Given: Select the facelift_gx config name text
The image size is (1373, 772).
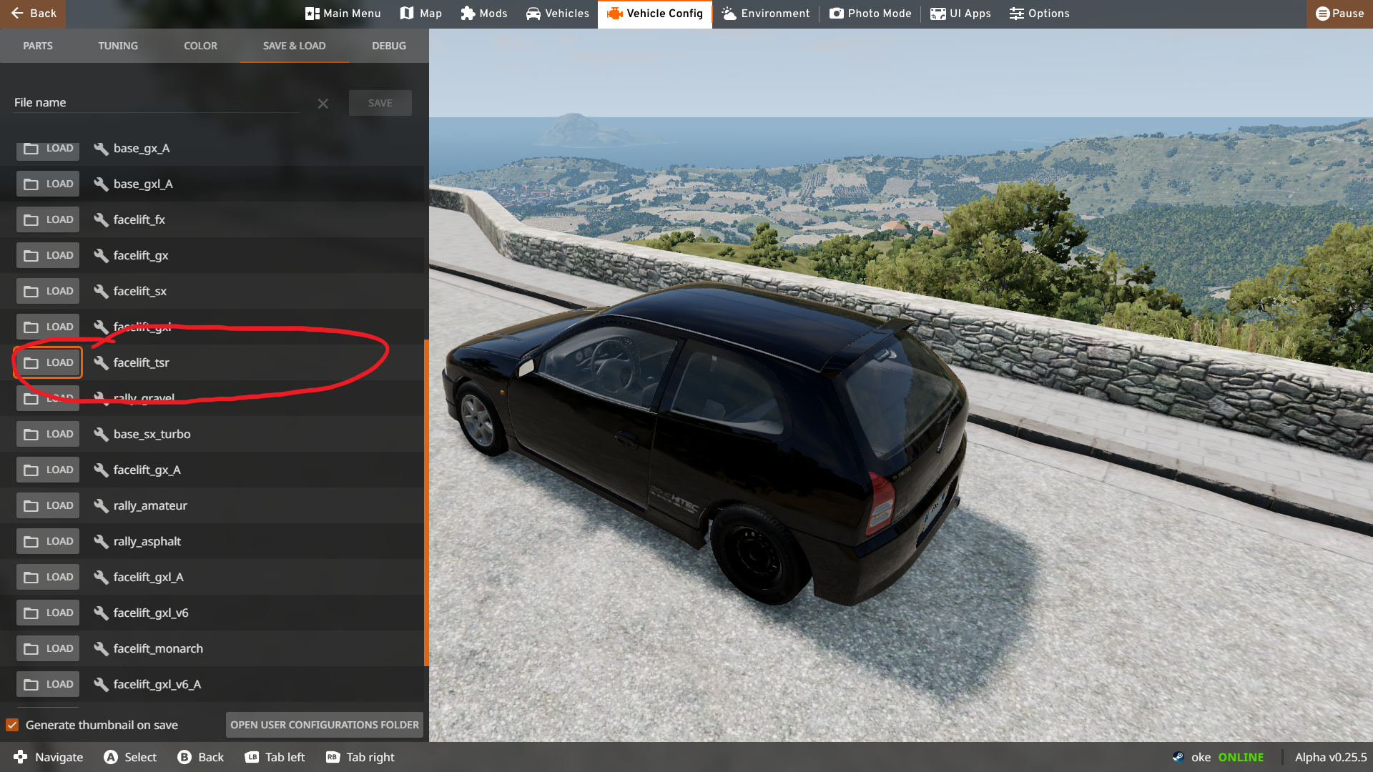Looking at the screenshot, I should 141,255.
